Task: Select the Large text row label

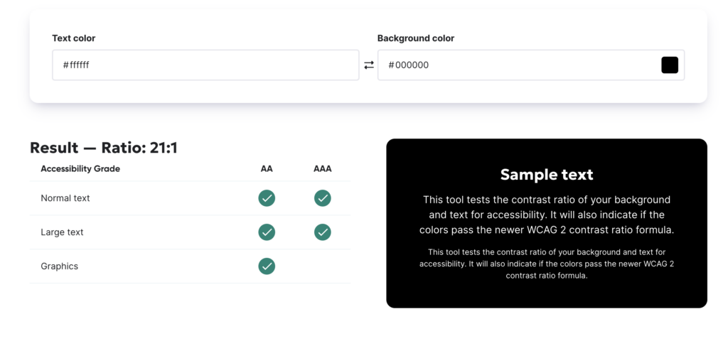Action: pos(63,232)
